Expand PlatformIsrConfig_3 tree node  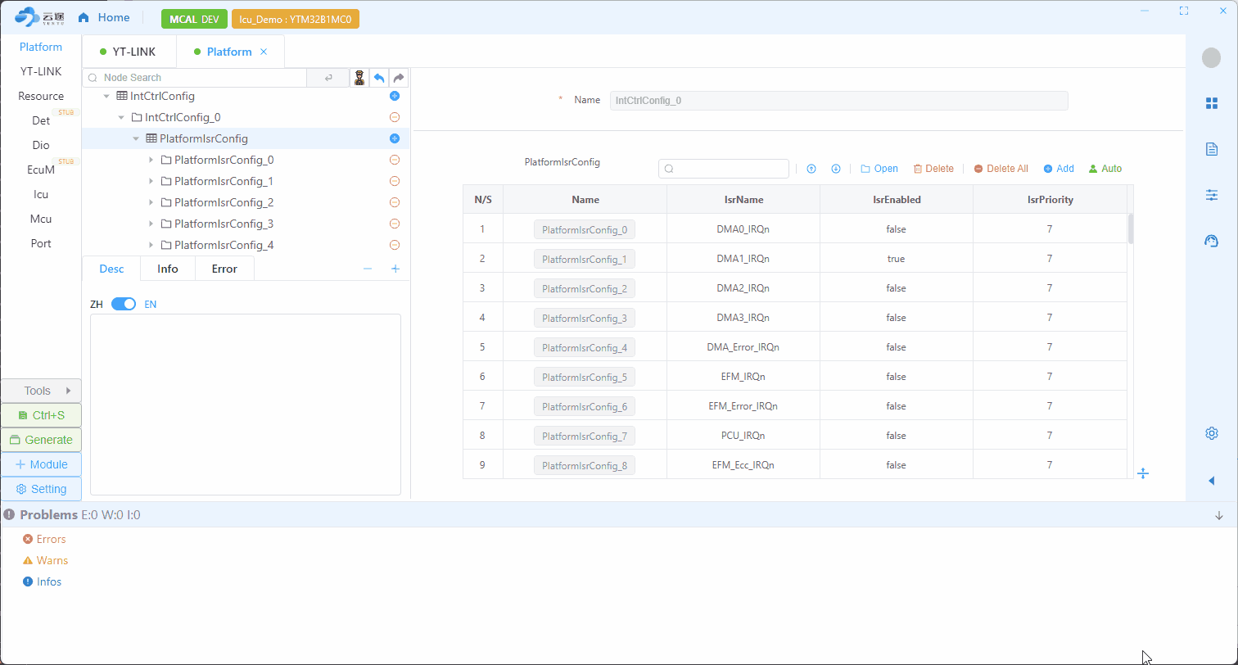[x=151, y=224]
